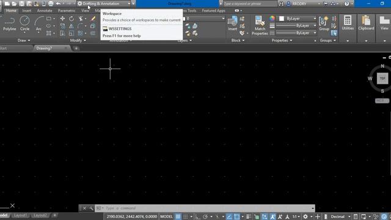Open the 1:1 annotation scale dropdown
Image resolution: width=391 pixels, height=220 pixels.
pos(296,216)
